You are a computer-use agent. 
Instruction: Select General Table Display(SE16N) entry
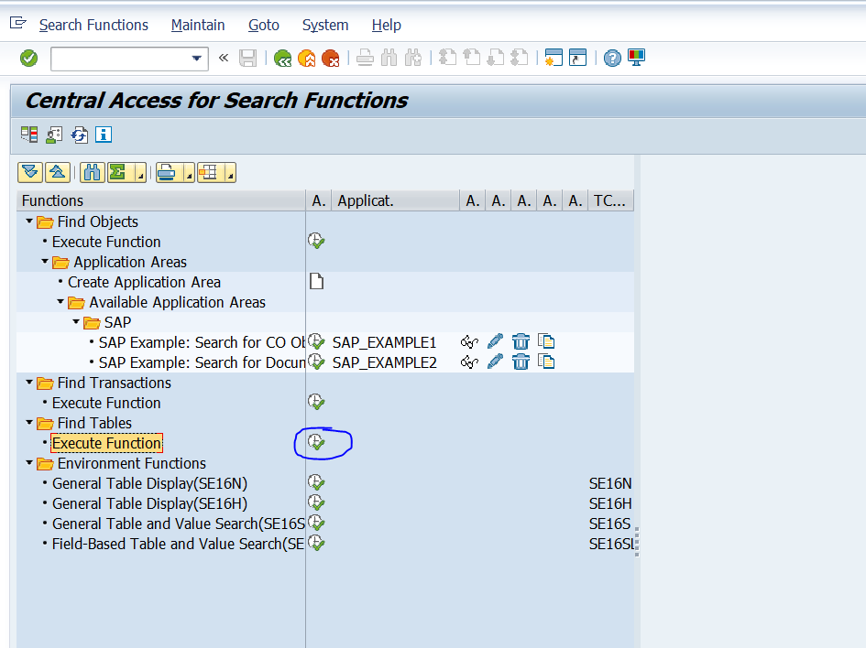149,483
